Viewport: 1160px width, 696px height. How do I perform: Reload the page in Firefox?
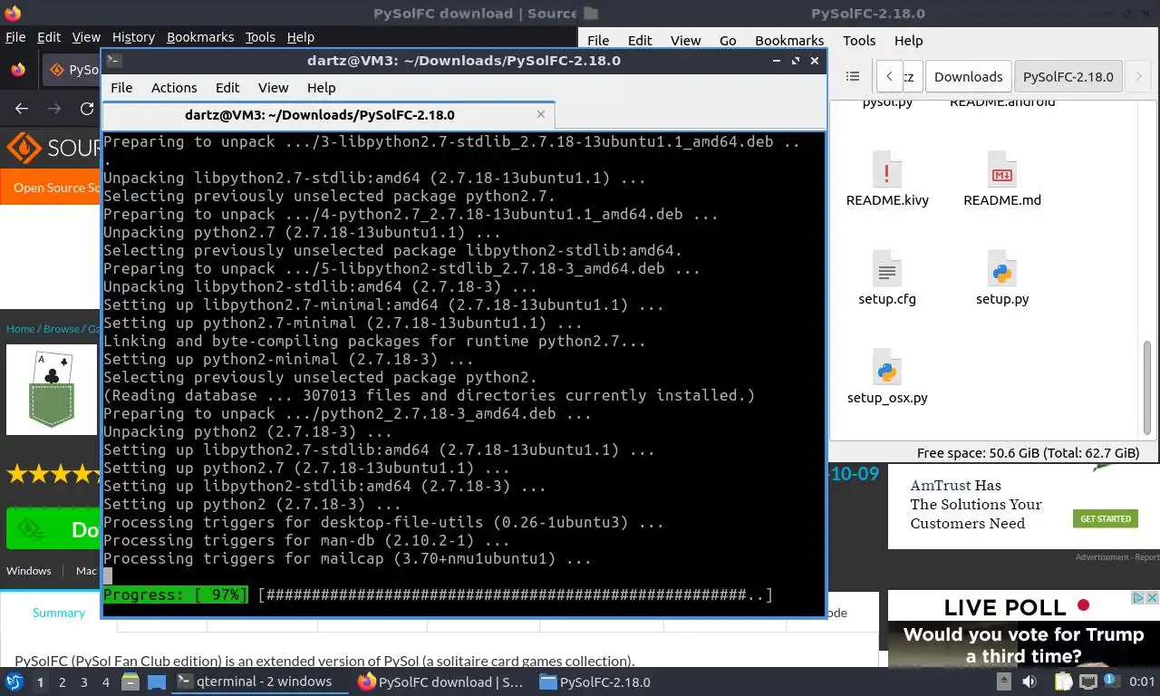click(x=87, y=108)
